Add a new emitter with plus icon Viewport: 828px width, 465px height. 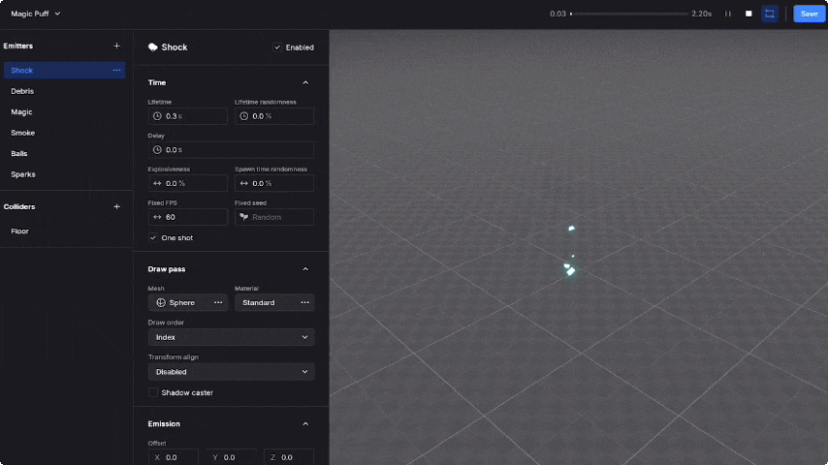tap(116, 46)
